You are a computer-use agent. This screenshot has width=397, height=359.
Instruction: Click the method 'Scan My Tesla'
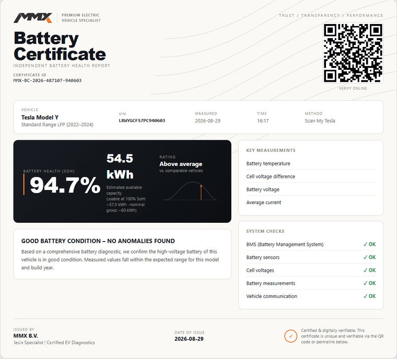(320, 121)
